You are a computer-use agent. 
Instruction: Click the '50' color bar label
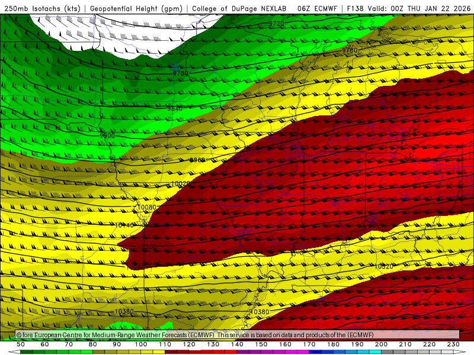click(21, 344)
